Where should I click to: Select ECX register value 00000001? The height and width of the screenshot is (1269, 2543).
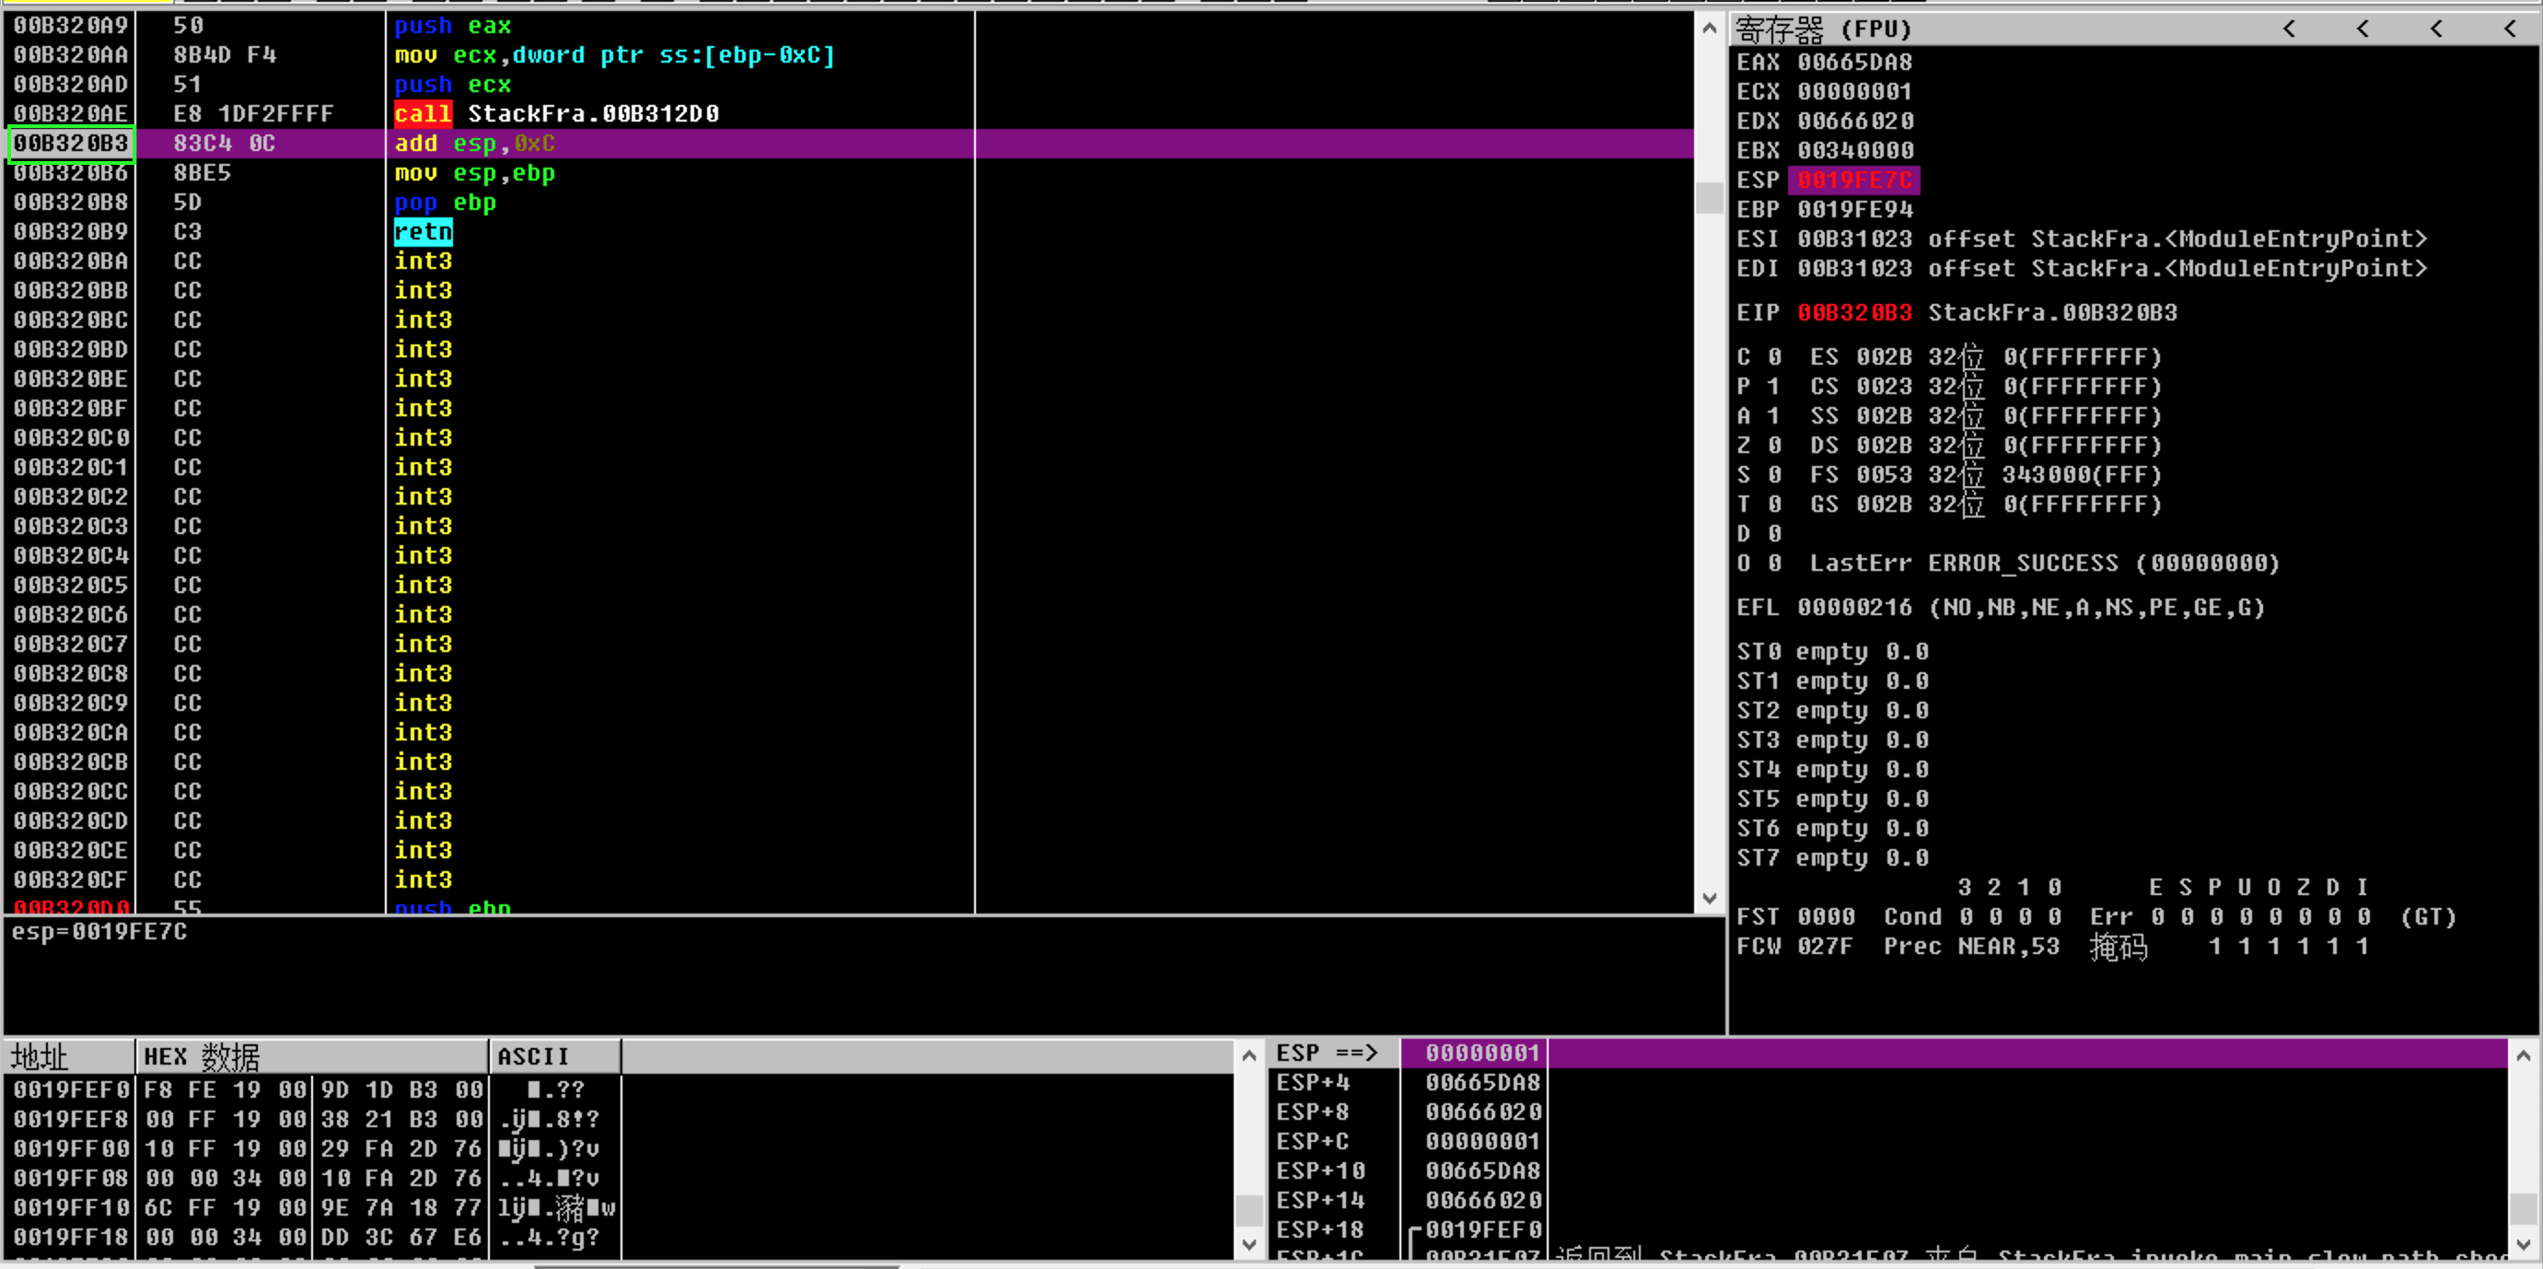coord(1855,92)
